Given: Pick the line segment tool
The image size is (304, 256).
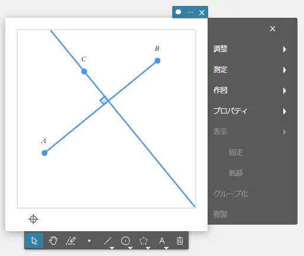Looking at the screenshot, I should 108,241.
